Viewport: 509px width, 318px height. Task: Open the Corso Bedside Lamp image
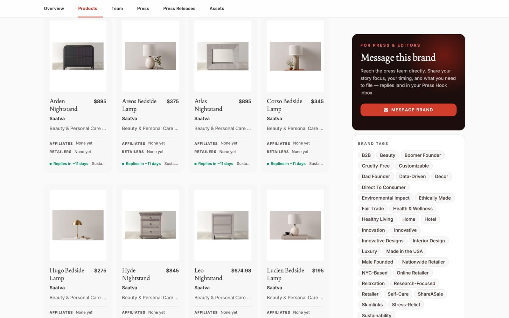295,56
